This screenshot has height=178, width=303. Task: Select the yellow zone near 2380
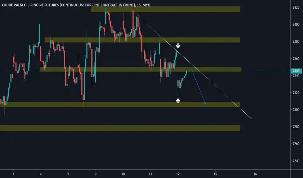tap(142, 40)
